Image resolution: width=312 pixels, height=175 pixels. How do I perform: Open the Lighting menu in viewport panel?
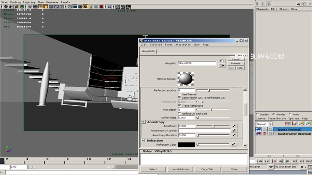[29, 2]
